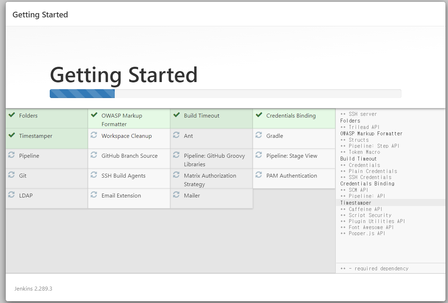Click the Mailer pending sync icon

click(x=176, y=195)
